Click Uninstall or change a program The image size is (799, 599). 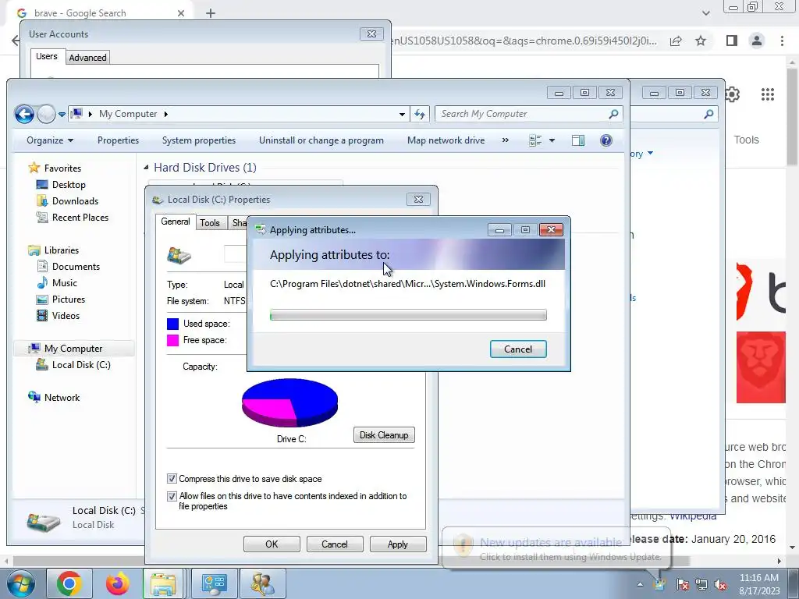[321, 140]
